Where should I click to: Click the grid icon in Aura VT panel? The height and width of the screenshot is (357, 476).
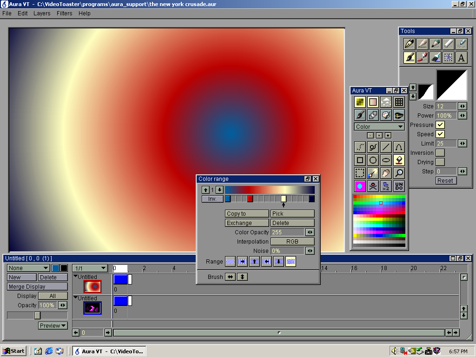tap(399, 102)
